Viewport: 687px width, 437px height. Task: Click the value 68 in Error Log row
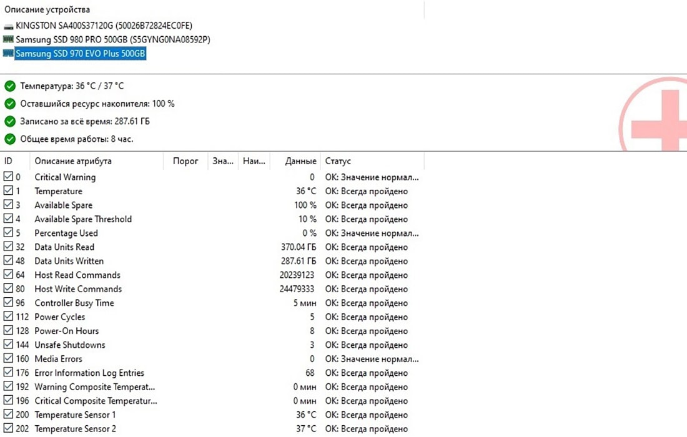(310, 373)
